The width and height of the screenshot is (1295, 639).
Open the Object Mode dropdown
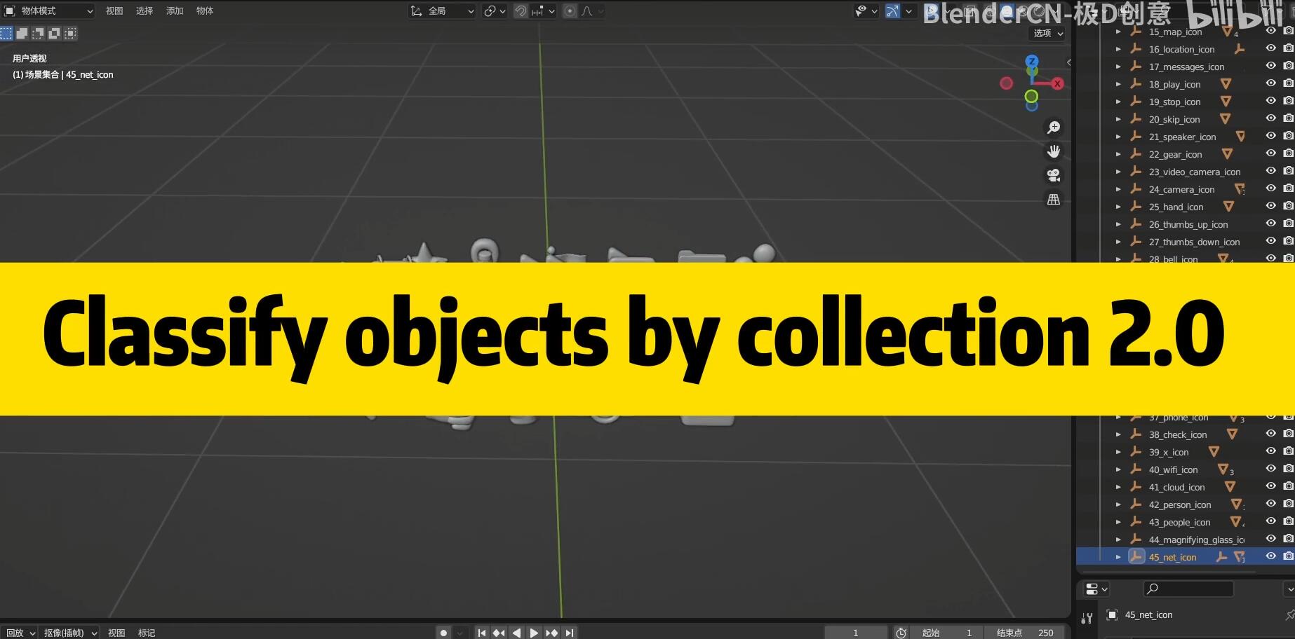click(49, 11)
